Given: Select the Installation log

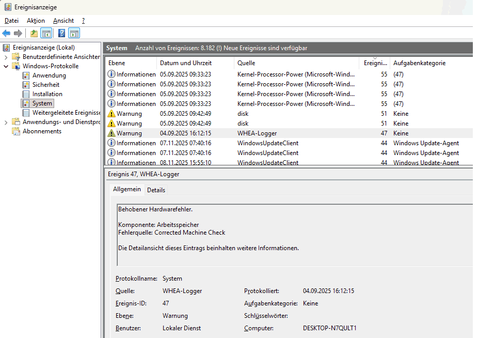Looking at the screenshot, I should 47,94.
